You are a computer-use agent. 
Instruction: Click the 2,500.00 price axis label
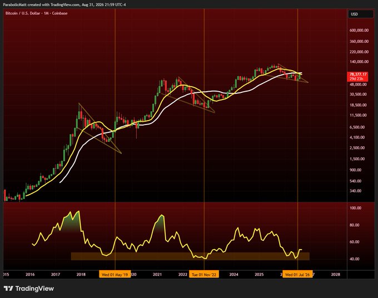point(357,147)
